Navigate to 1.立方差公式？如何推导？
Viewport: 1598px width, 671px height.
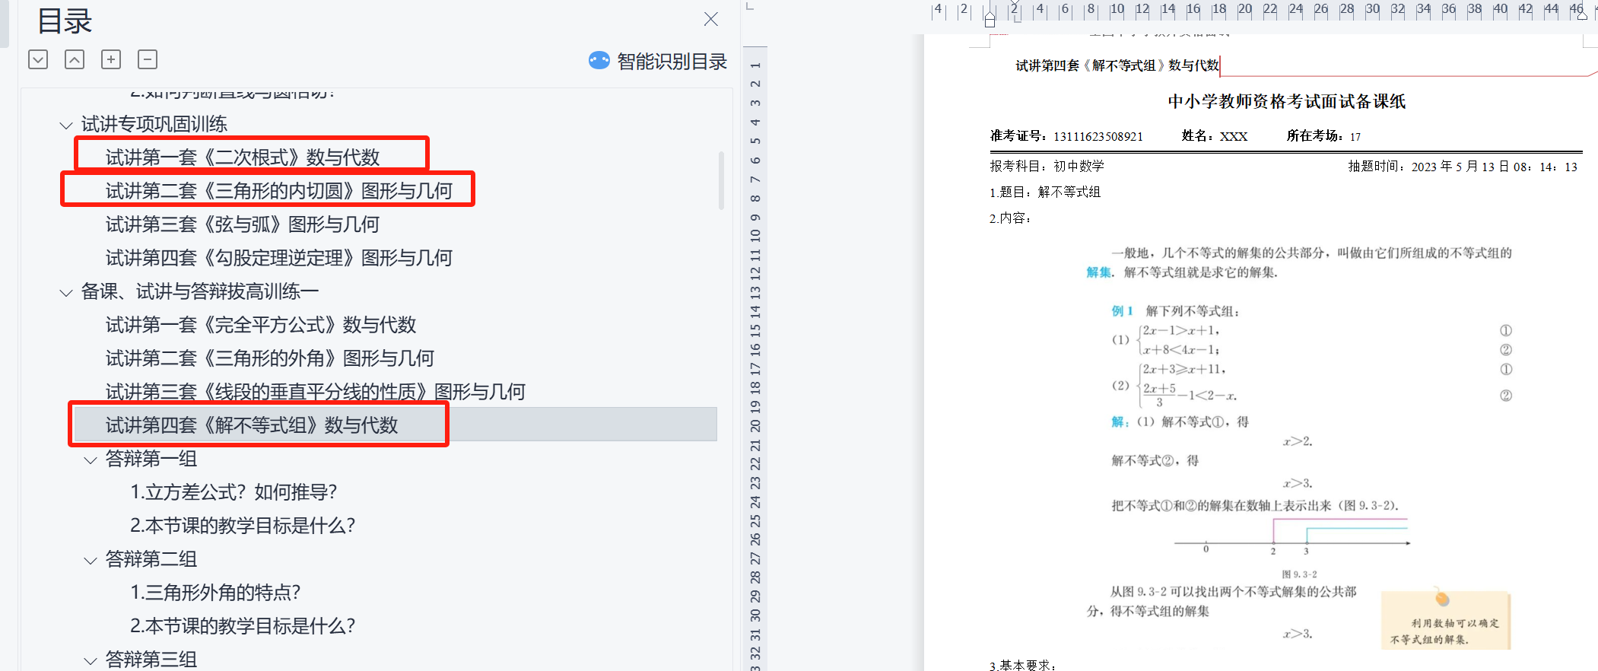(234, 492)
